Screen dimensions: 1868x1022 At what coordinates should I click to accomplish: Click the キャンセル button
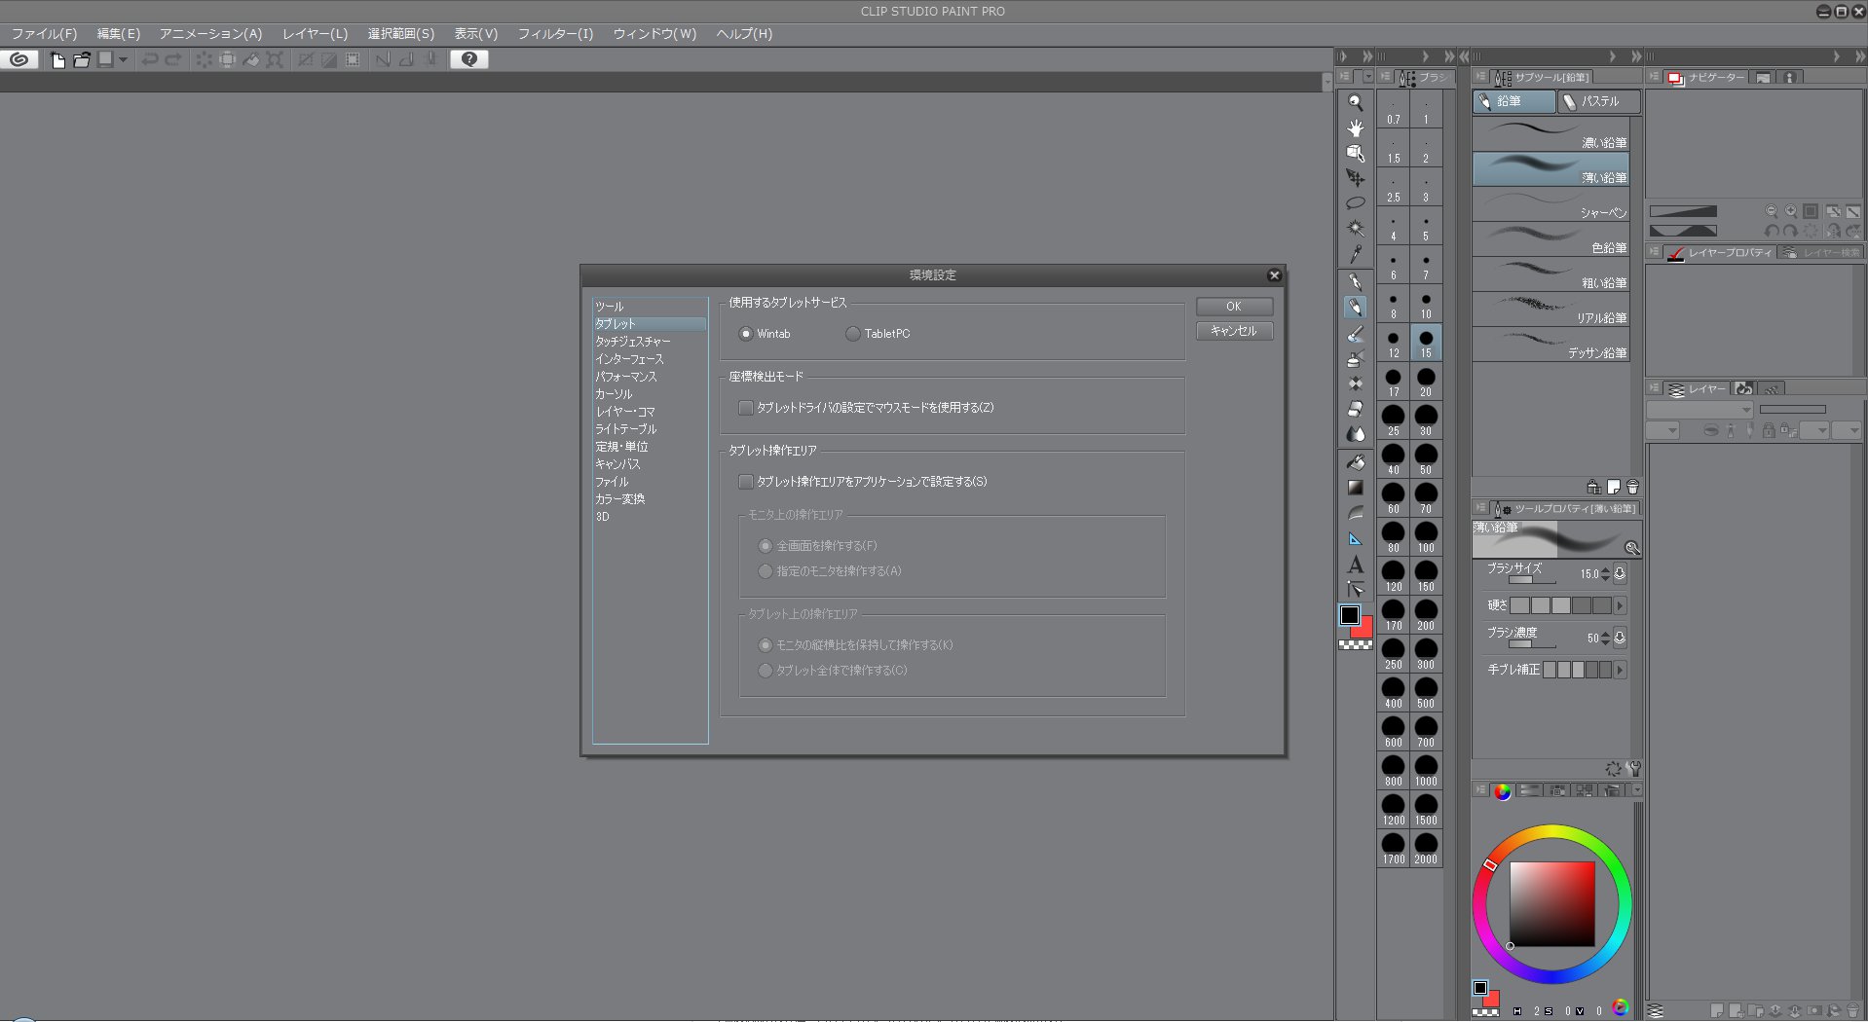coord(1233,331)
